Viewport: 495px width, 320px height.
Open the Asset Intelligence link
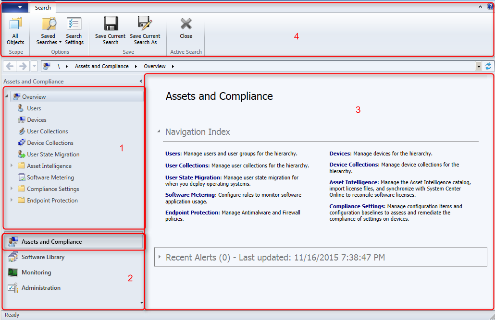353,182
